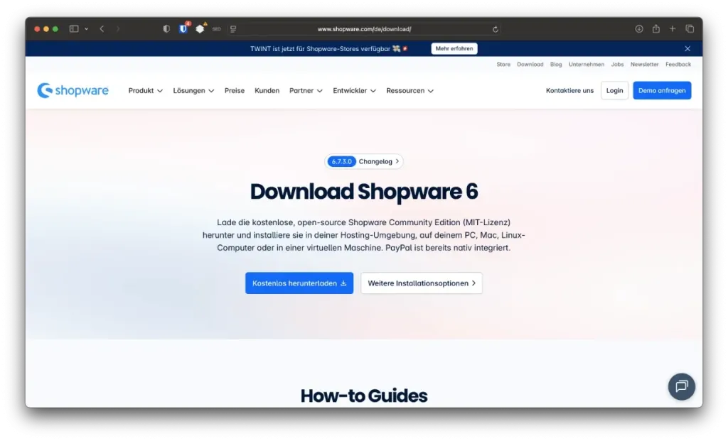The image size is (728, 441).
Task: Expand the Ressourcen dropdown
Action: click(x=410, y=90)
